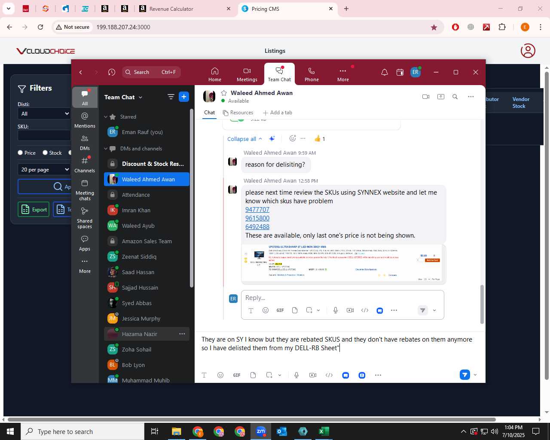
Task: Star Waleed Ahmed Awan chat
Action: (x=224, y=93)
